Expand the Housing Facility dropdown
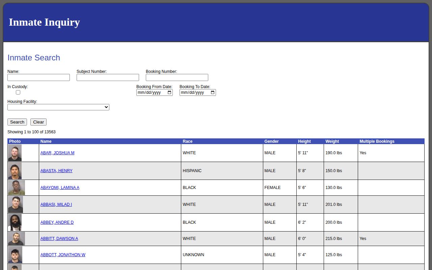This screenshot has width=432, height=270. pos(58,107)
